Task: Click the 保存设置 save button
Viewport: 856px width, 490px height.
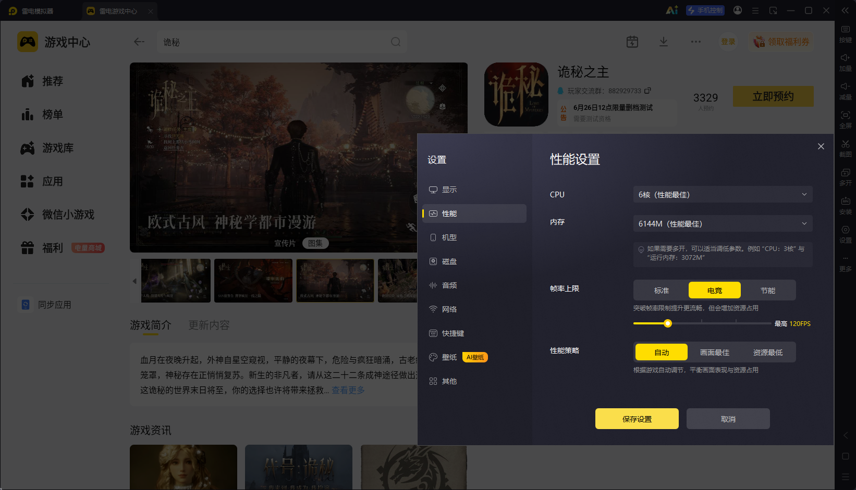Action: [x=637, y=419]
